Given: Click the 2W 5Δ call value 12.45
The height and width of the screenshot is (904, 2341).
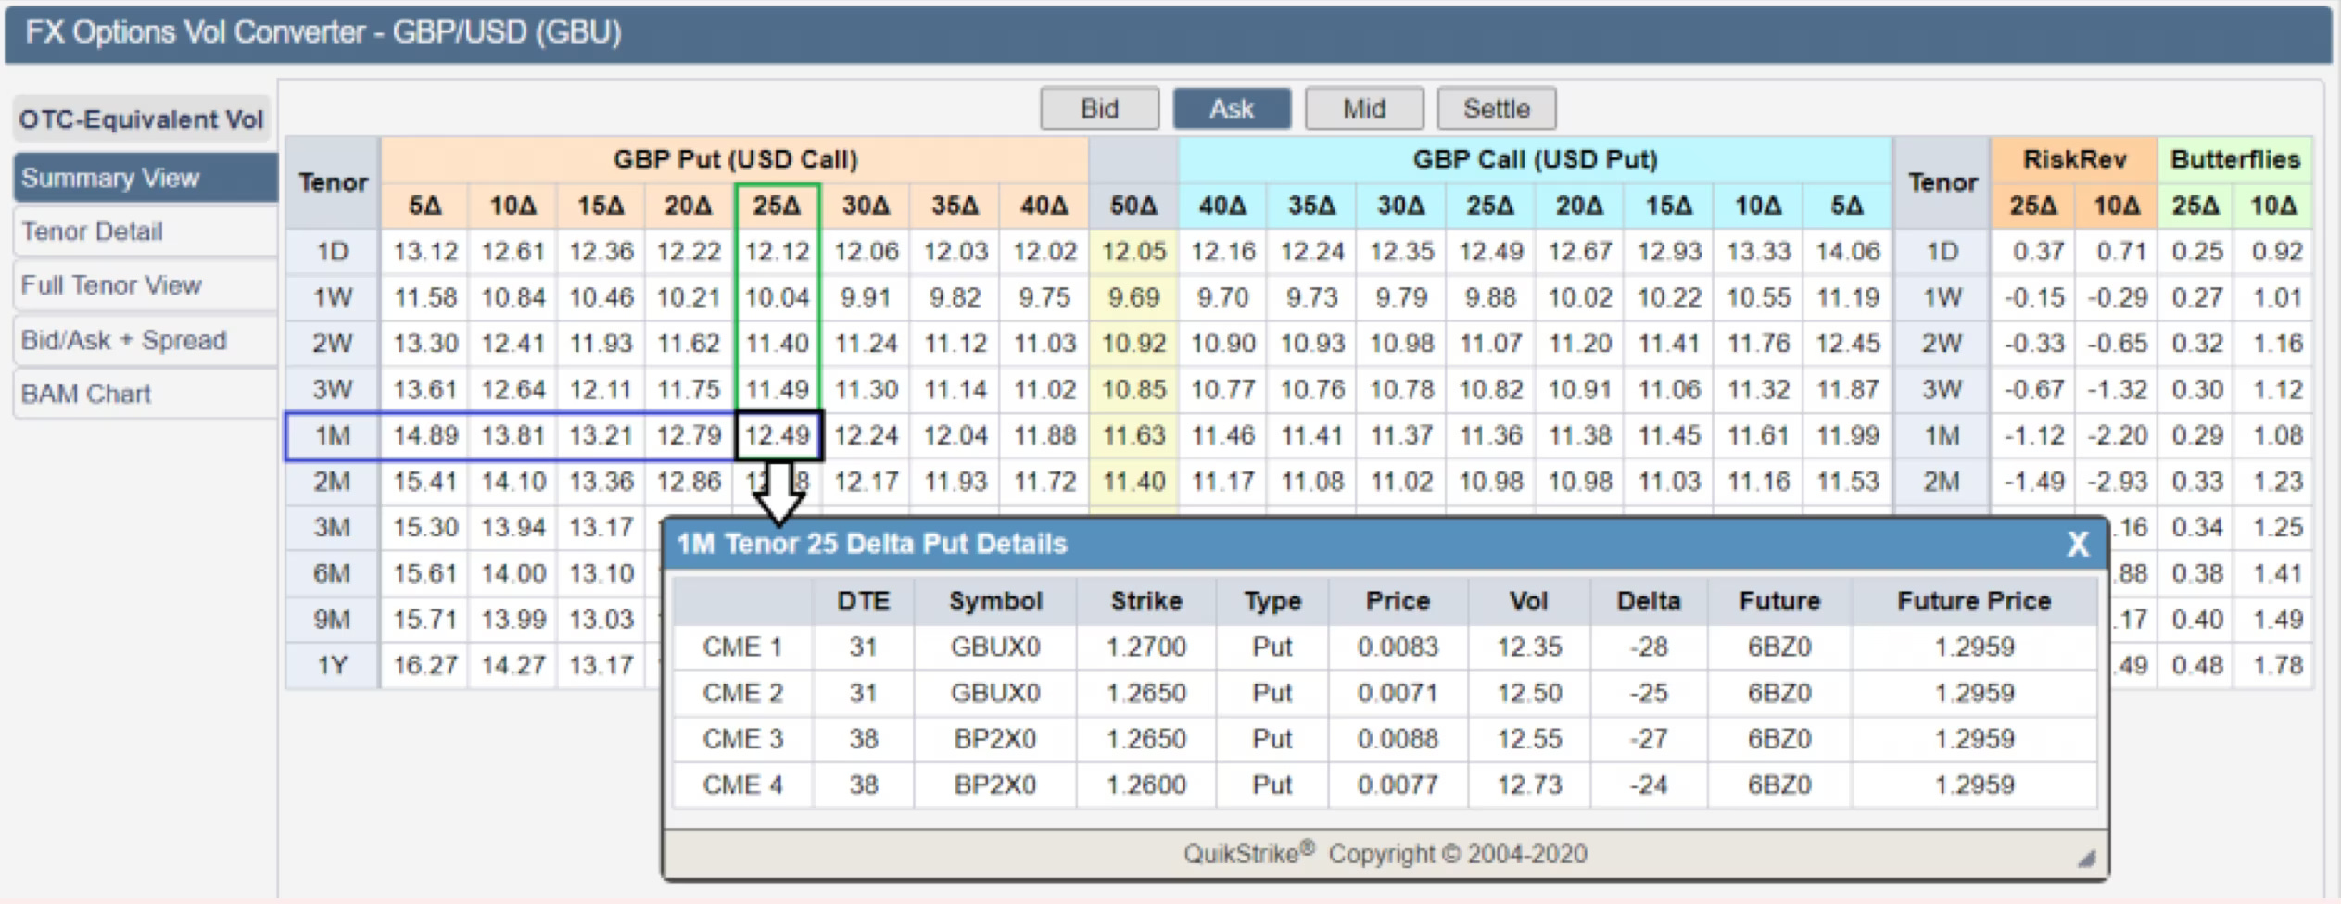Looking at the screenshot, I should [1847, 344].
